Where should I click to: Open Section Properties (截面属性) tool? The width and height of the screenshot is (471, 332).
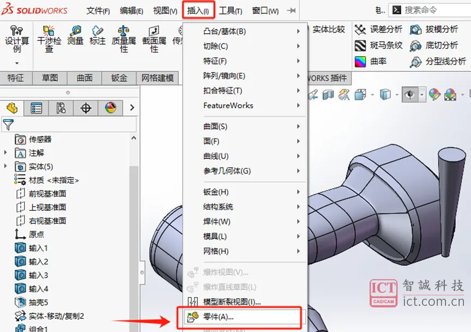coord(154,39)
